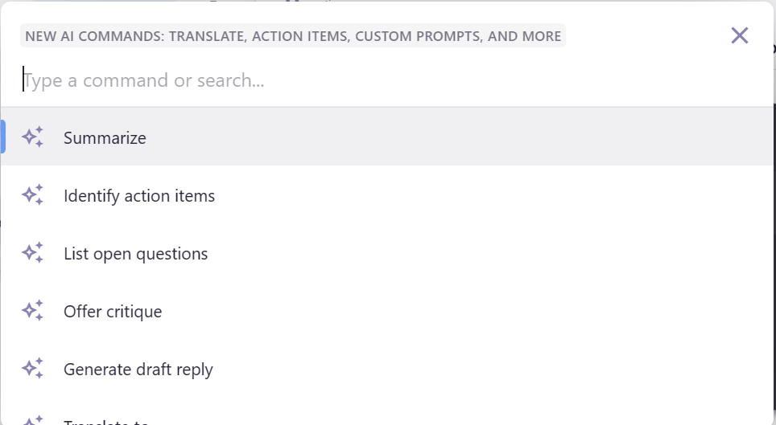Run the Summarize command
This screenshot has height=425, width=776.
(x=105, y=138)
